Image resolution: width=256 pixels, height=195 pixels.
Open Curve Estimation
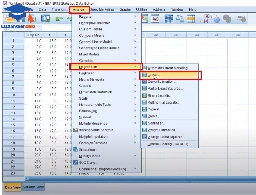pyautogui.click(x=162, y=82)
